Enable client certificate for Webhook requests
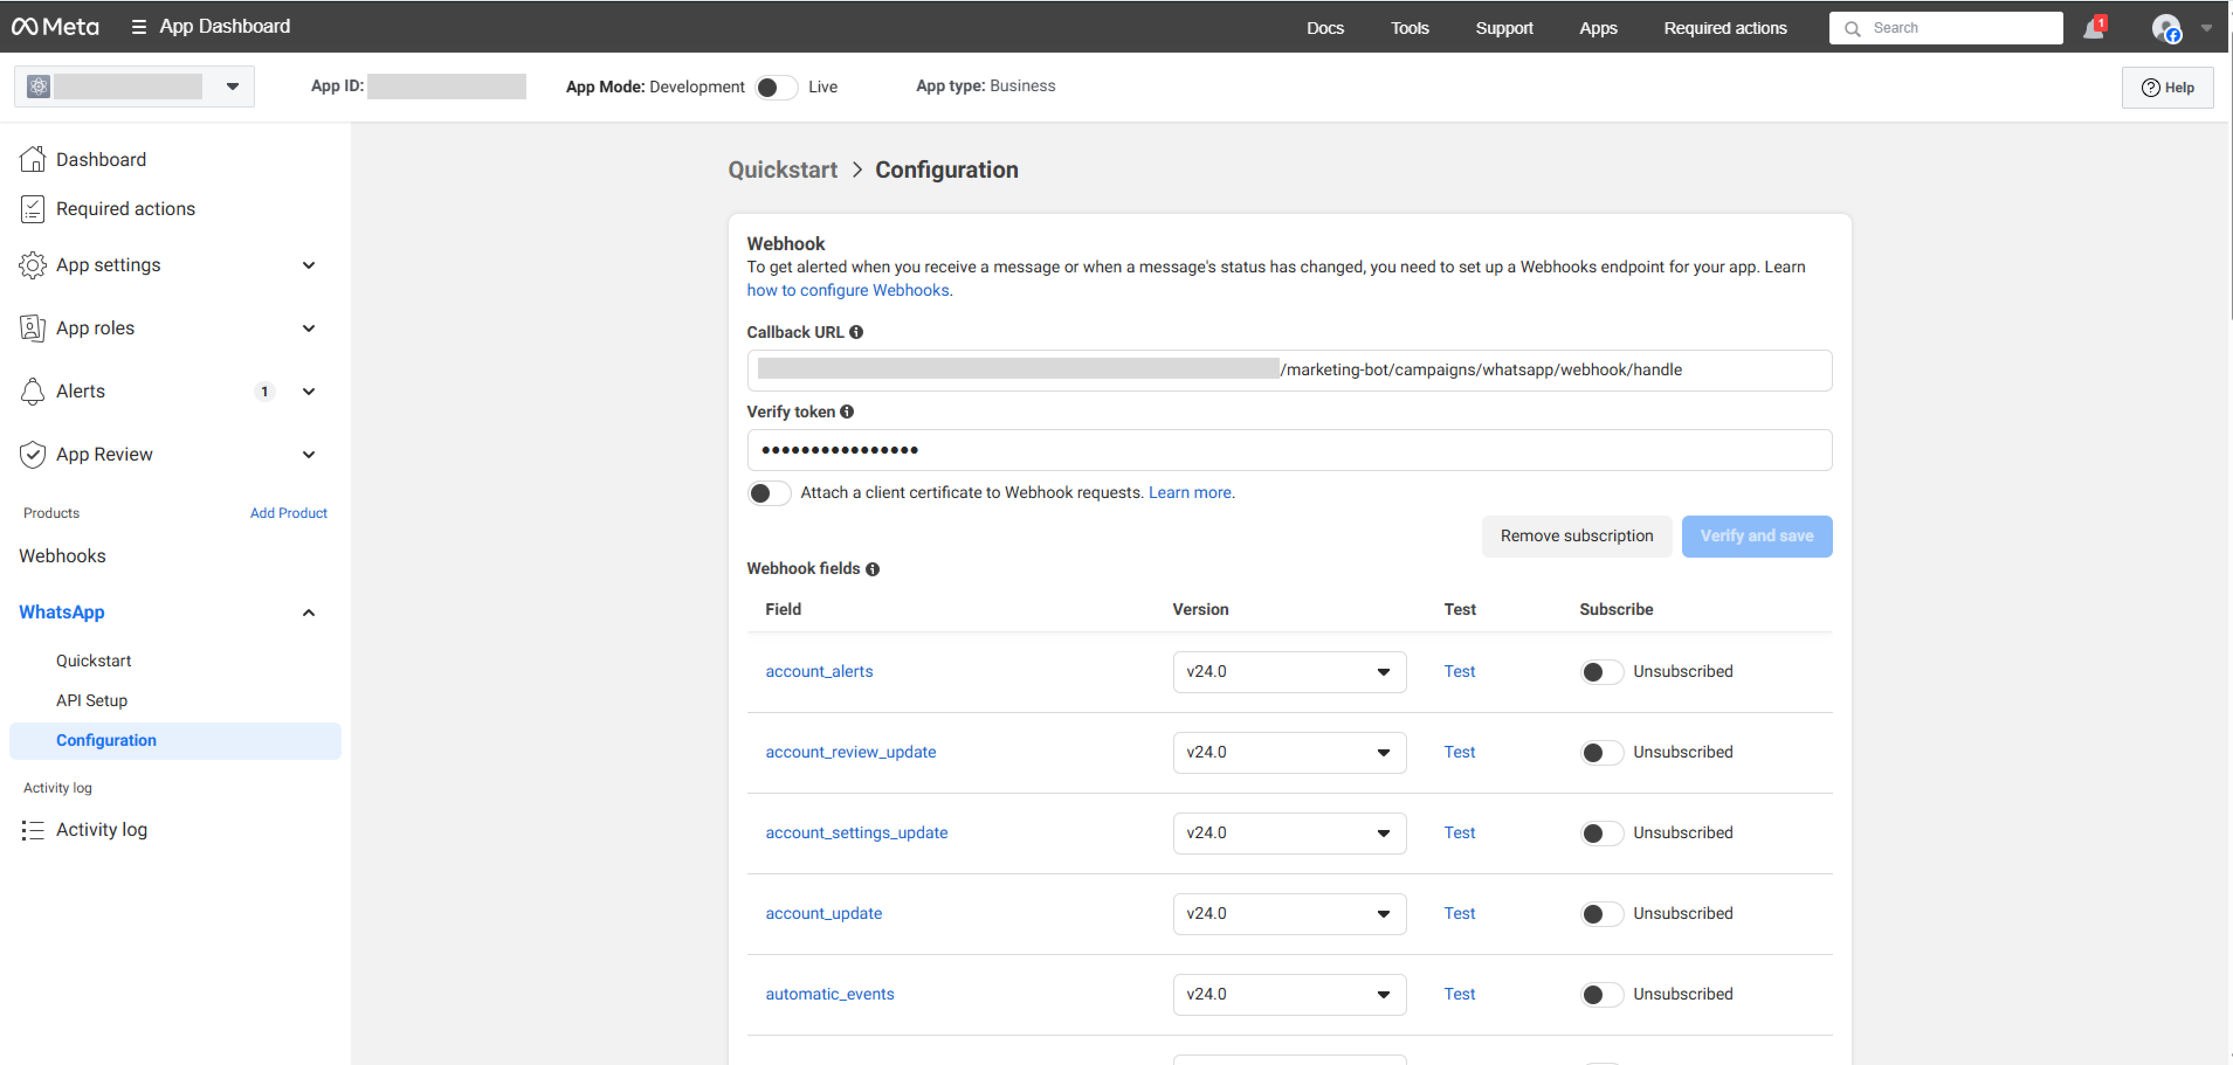 tap(768, 492)
